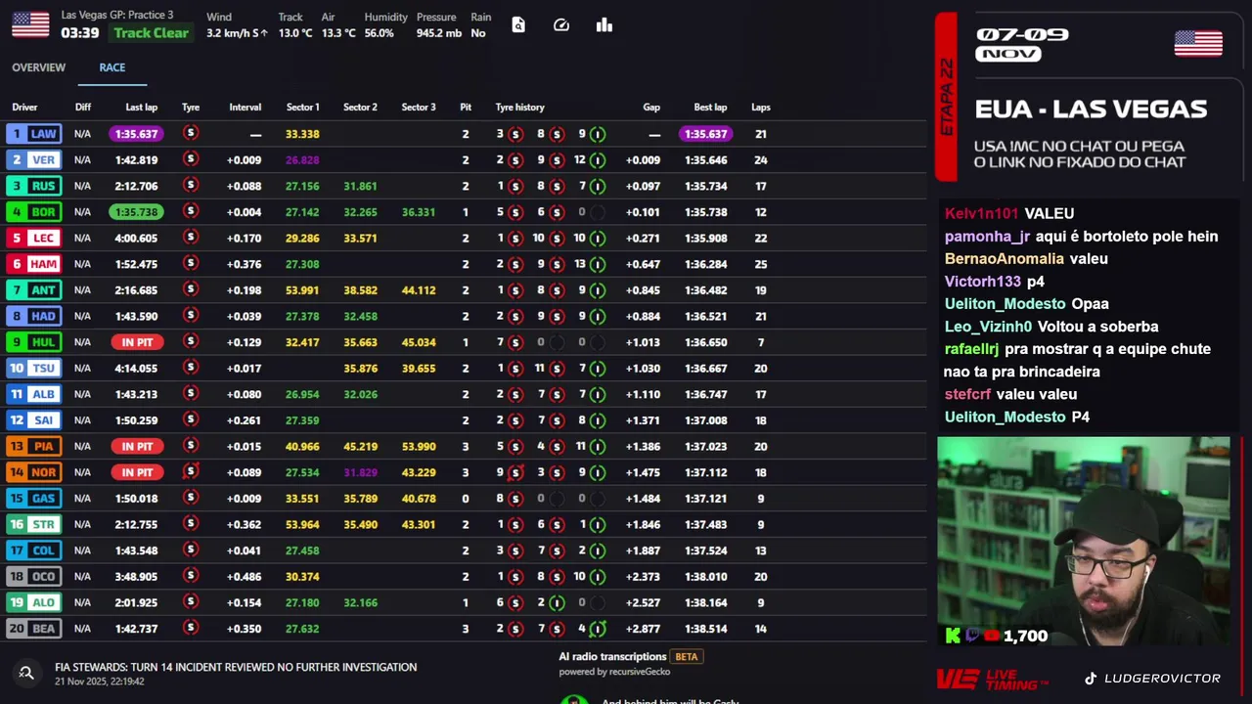Click the Last lap column header
Screen dimensions: 1252x704
click(x=141, y=108)
